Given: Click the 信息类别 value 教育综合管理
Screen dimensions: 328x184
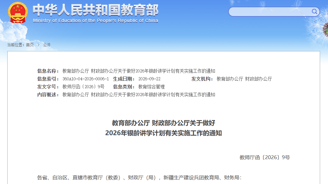Looking at the screenshot, I should (x=151, y=87).
